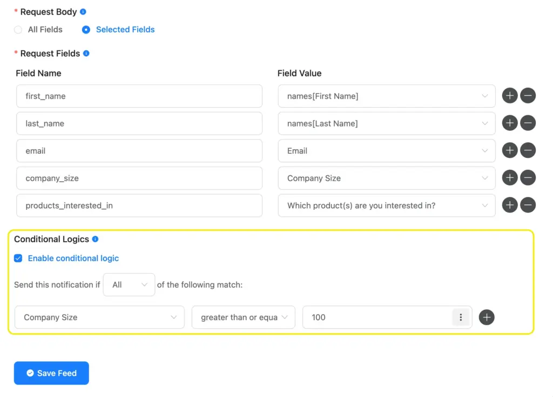Click the Field Value column heading

(299, 73)
